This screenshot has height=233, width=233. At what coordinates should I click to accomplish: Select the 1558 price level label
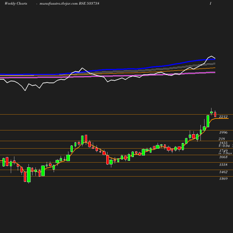point(223,164)
